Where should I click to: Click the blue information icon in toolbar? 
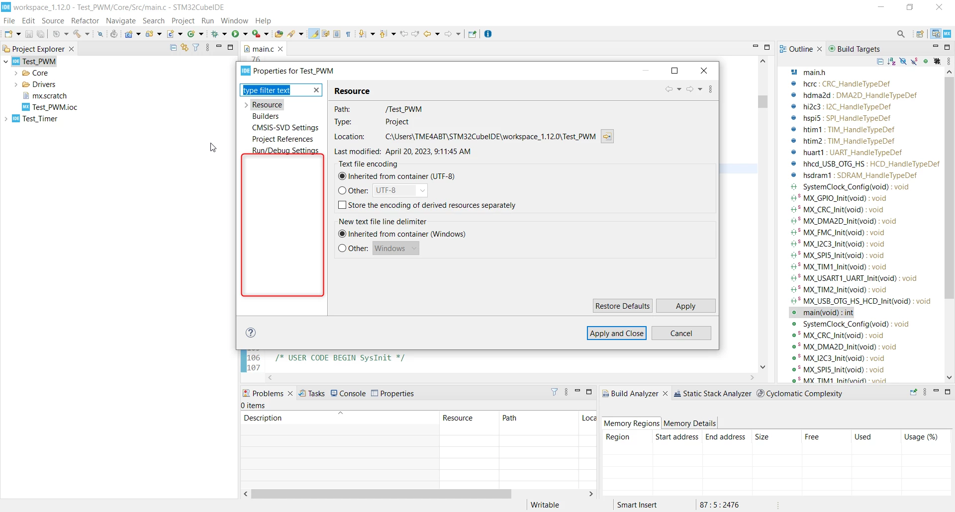click(x=488, y=34)
